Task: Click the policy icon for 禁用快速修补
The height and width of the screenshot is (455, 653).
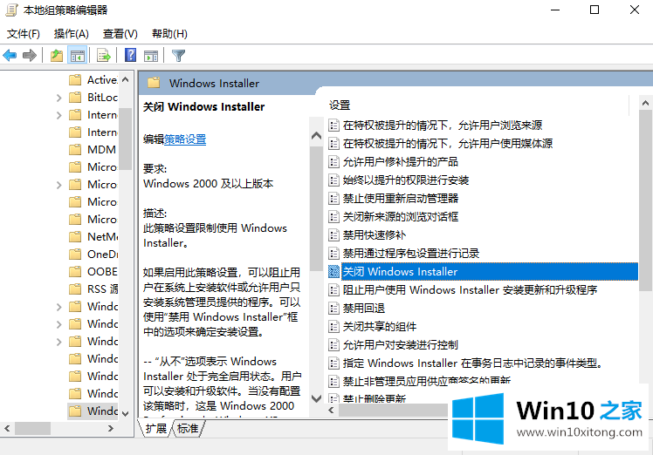Action: pos(333,235)
